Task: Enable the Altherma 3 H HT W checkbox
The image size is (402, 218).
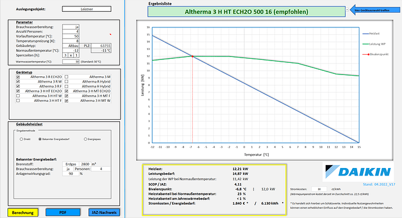Action: 18,96
